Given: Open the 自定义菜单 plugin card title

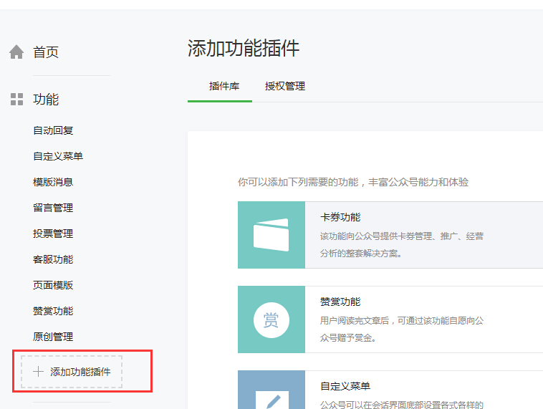Looking at the screenshot, I should [x=345, y=387].
